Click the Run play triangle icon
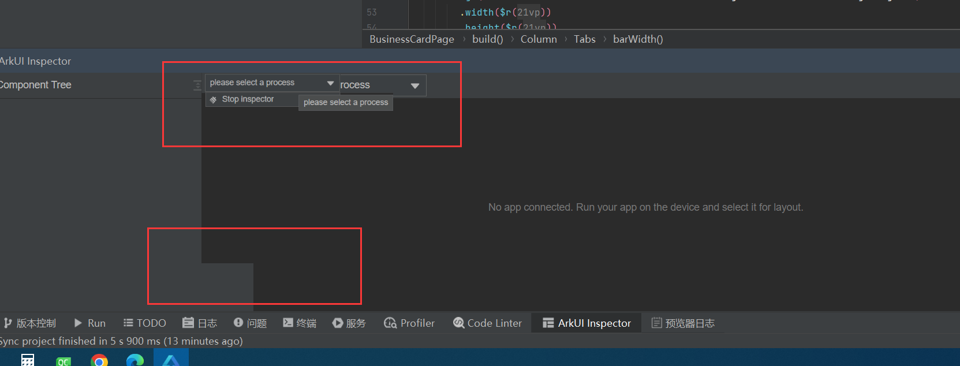The image size is (960, 366). coord(78,323)
